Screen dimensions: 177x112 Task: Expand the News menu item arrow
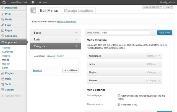(x=159, y=64)
